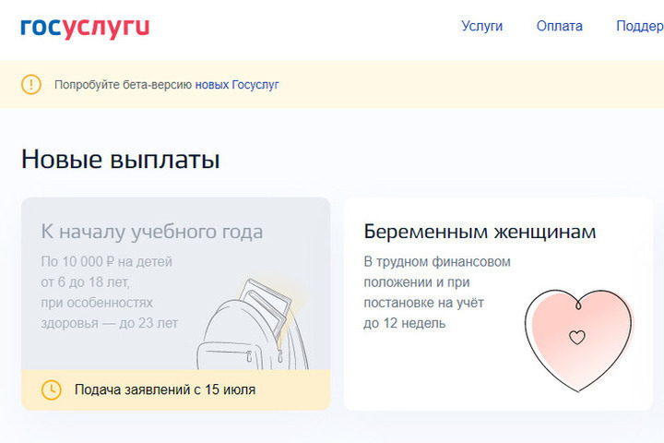This screenshot has height=443, width=664.
Task: Open the Услуги menu
Action: [481, 26]
